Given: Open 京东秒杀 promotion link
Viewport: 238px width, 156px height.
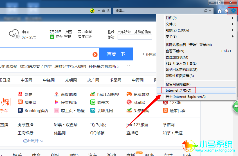Looking at the screenshot, I should pos(134,32).
